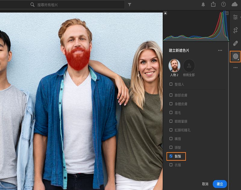This screenshot has width=241, height=190.
Task: Click the filter funnel icon
Action: tap(130, 5)
